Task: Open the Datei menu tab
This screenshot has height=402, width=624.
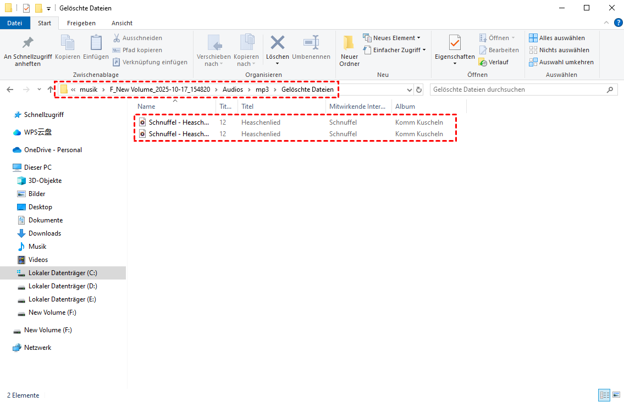Action: click(x=15, y=23)
